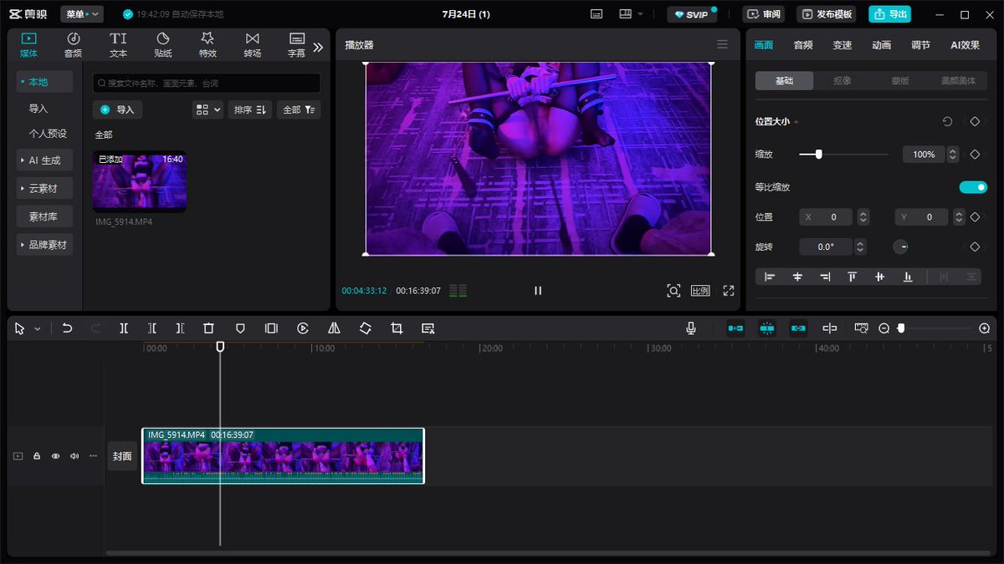Click the 导入 import button
Viewport: 1004px width, 564px height.
(x=118, y=109)
